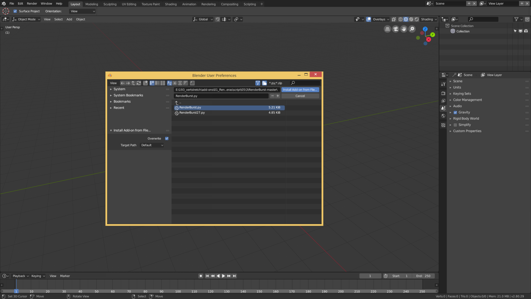531x299 pixels.
Task: Play the animation forward
Action: [x=223, y=276]
